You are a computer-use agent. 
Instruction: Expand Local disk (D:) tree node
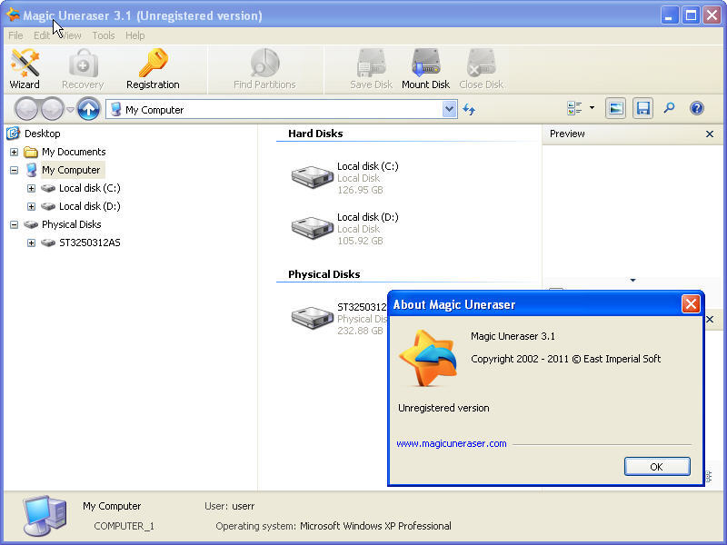tap(31, 206)
